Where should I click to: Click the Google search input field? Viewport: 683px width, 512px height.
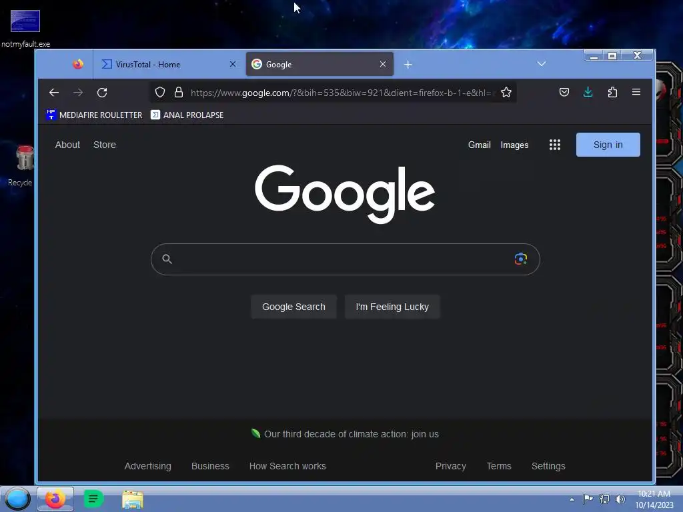point(345,259)
